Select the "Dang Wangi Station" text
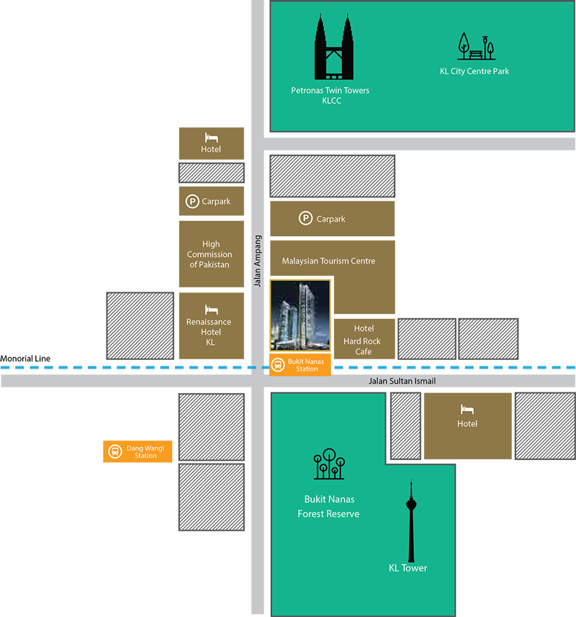576x617 pixels. pos(145,451)
